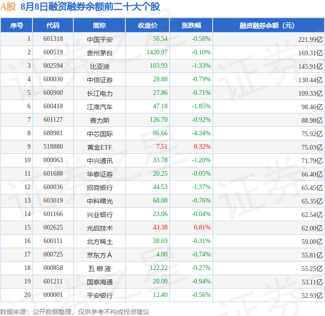Click stock code 601127
Image resolution: width=325 pixels, height=316 pixels.
(53, 119)
